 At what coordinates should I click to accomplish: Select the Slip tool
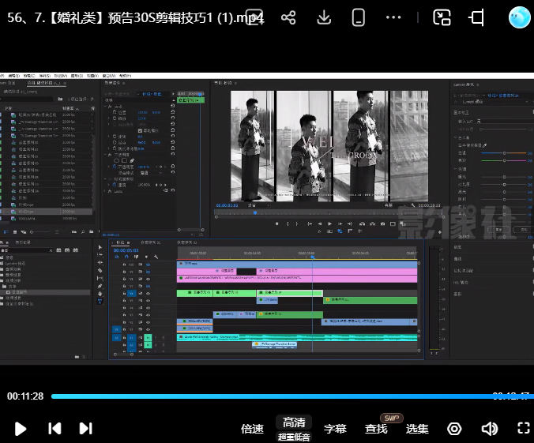click(100, 278)
